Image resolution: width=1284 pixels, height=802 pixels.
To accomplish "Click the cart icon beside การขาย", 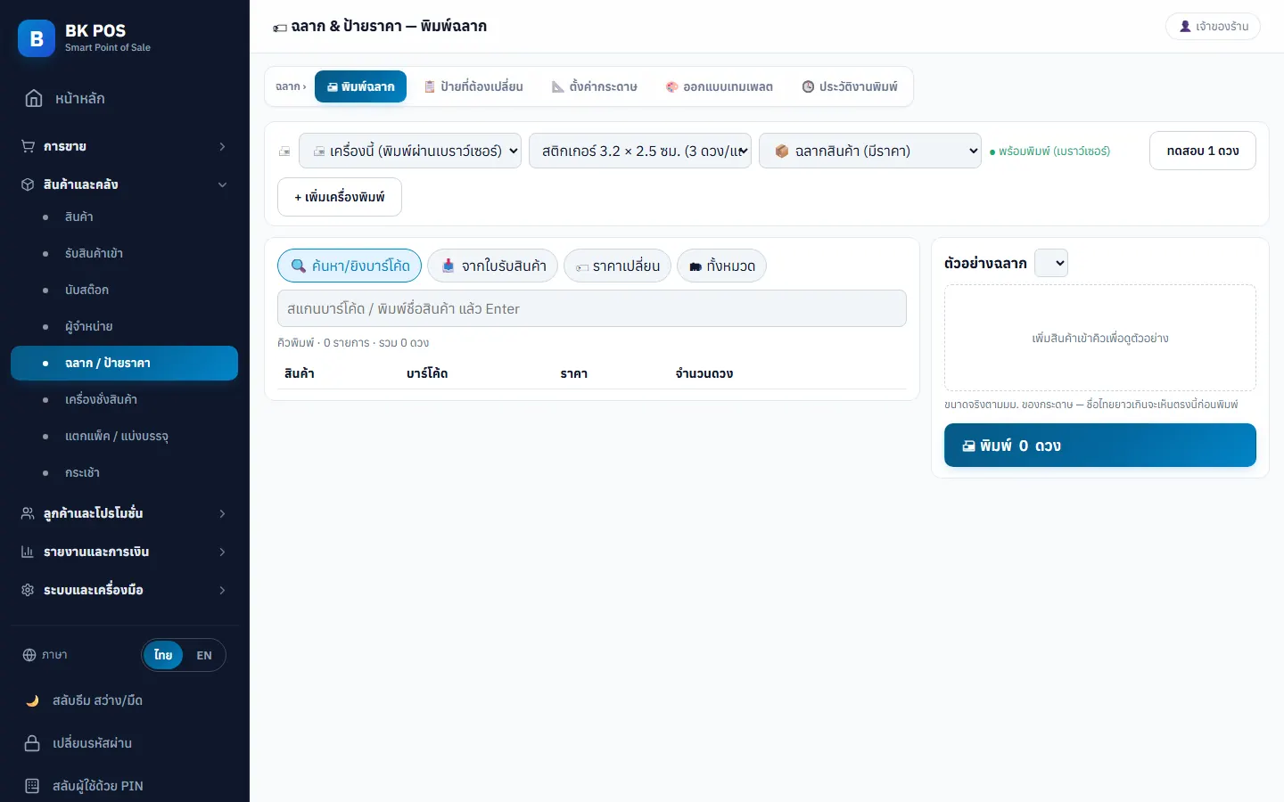I will click(x=28, y=146).
